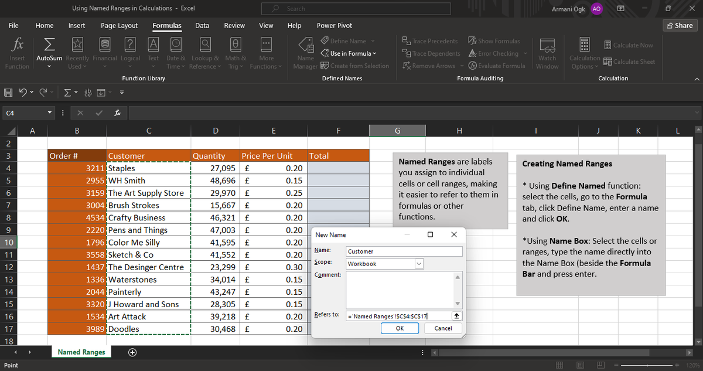Click Trace Precedents
This screenshot has height=371, width=703.
429,41
